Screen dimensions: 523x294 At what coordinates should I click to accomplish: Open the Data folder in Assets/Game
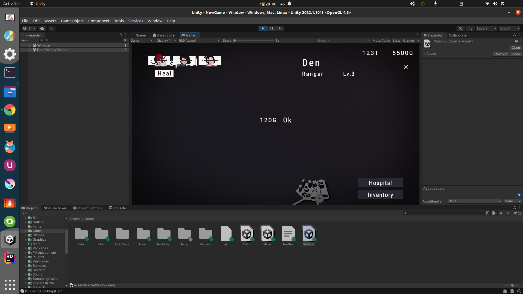(81, 233)
